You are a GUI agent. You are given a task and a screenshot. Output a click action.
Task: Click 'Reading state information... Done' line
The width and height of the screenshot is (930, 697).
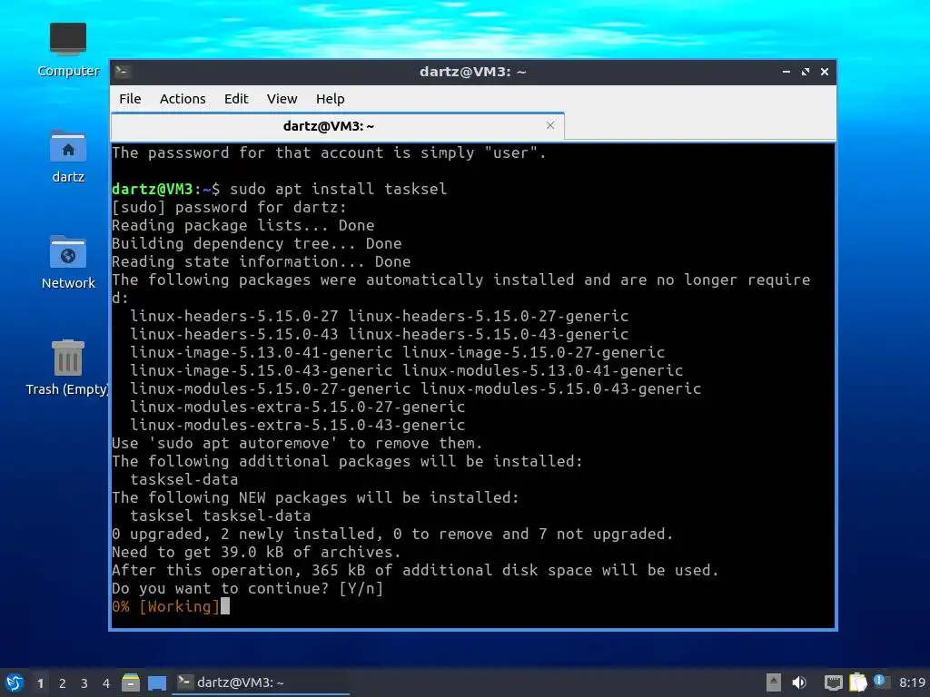[x=261, y=262]
